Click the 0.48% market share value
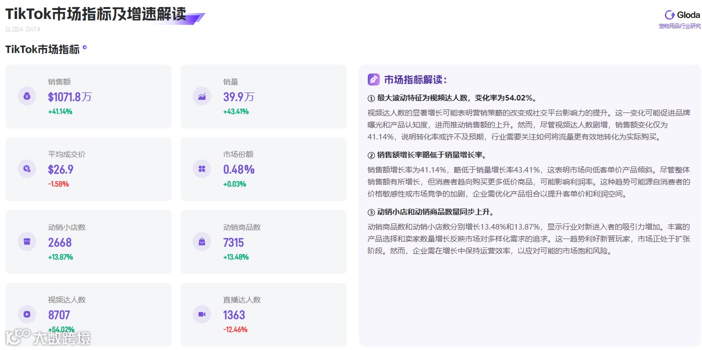This screenshot has height=350, width=702. click(239, 169)
